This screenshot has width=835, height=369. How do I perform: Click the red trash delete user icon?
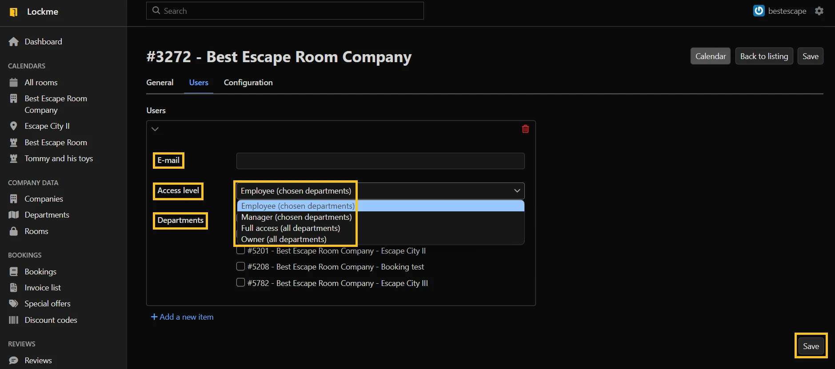coord(525,129)
